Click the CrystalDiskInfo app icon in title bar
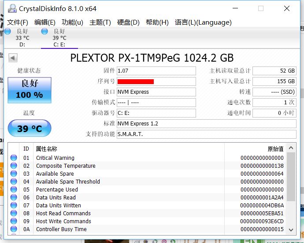 click(x=12, y=8)
